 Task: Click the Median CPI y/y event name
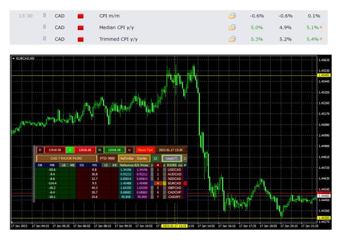[x=117, y=28]
